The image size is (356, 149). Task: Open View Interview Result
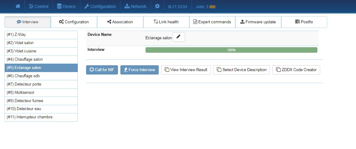[x=186, y=70]
